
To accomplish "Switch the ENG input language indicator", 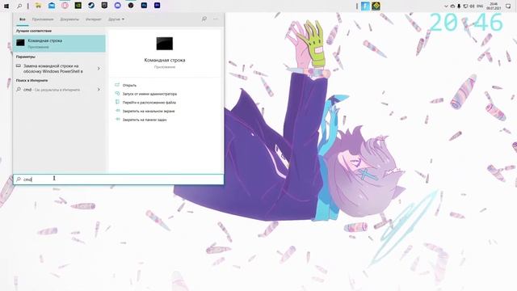I will point(480,6).
